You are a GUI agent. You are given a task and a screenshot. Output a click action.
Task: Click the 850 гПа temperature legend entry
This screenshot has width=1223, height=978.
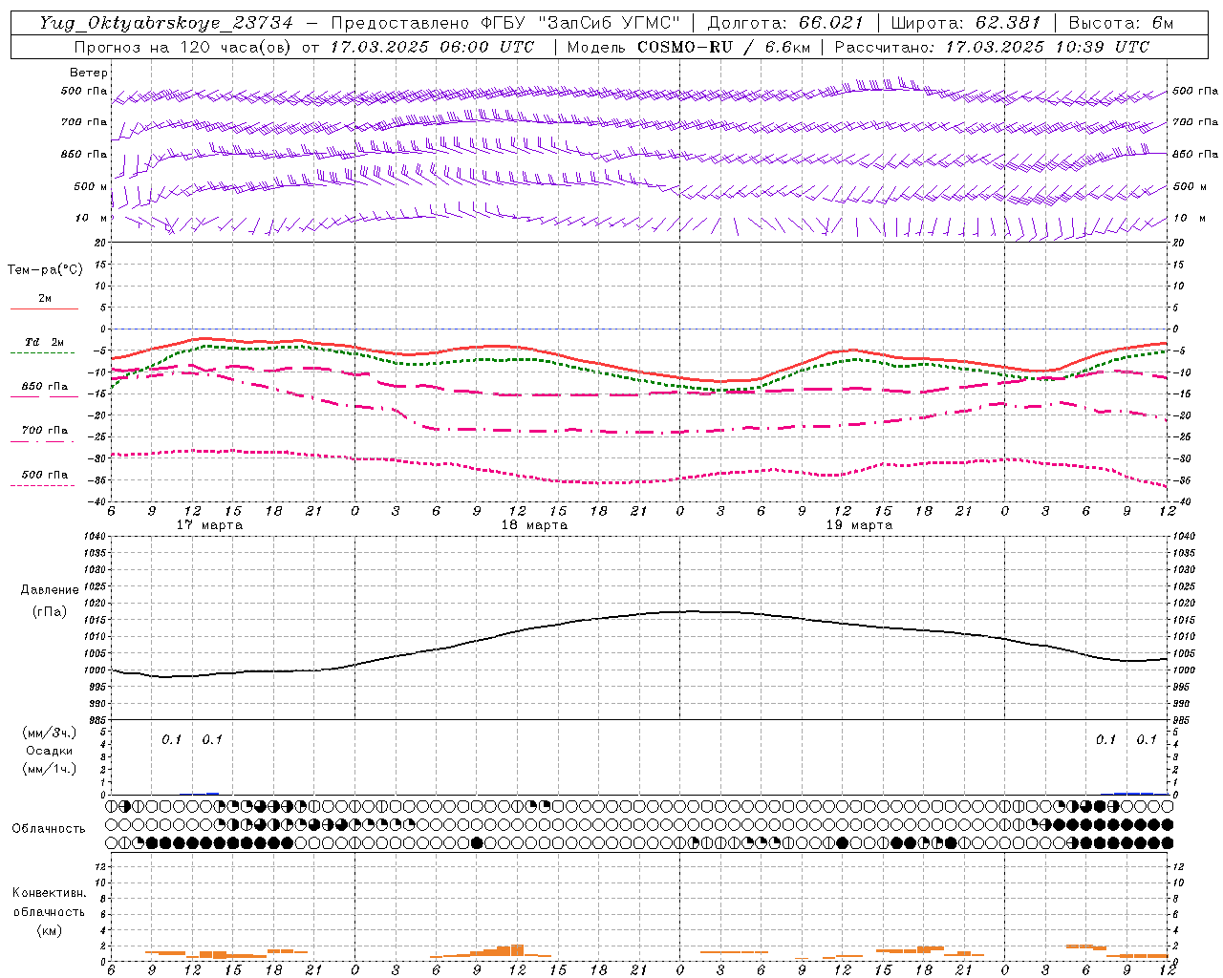coord(45,387)
